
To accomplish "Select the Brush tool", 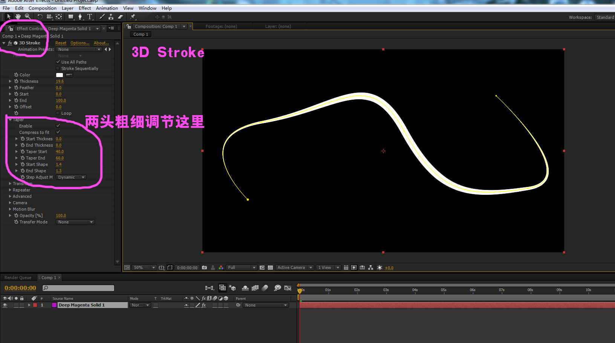I will (x=102, y=17).
